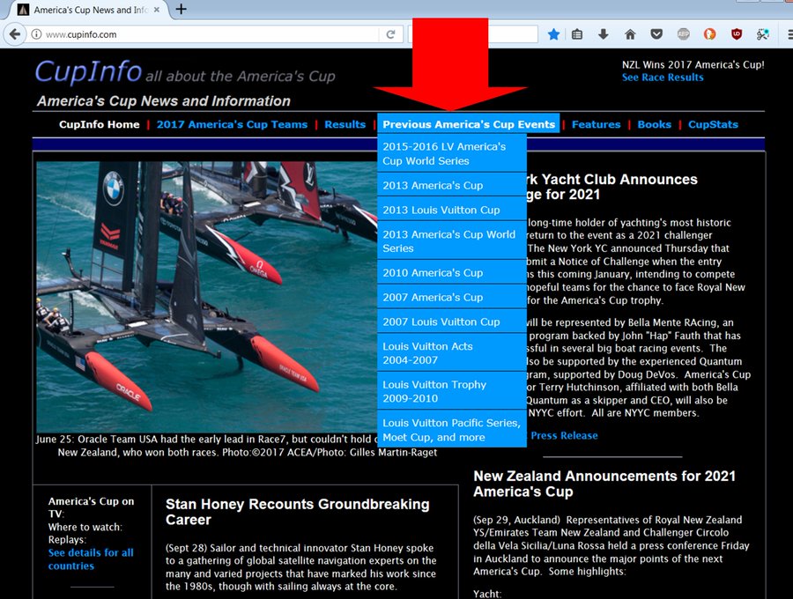
Task: Bookmark this page with the star icon
Action: pyautogui.click(x=554, y=34)
